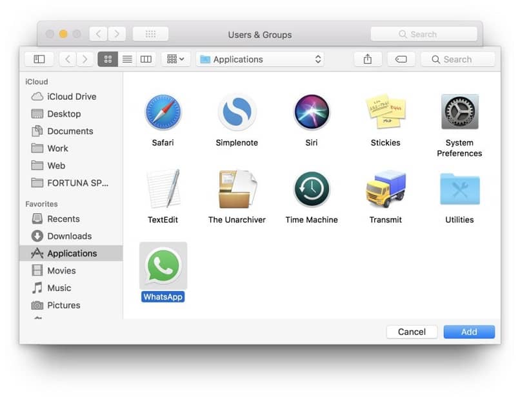Image resolution: width=520 pixels, height=398 pixels.
Task: Select the System Preferences gear icon
Action: (459, 111)
